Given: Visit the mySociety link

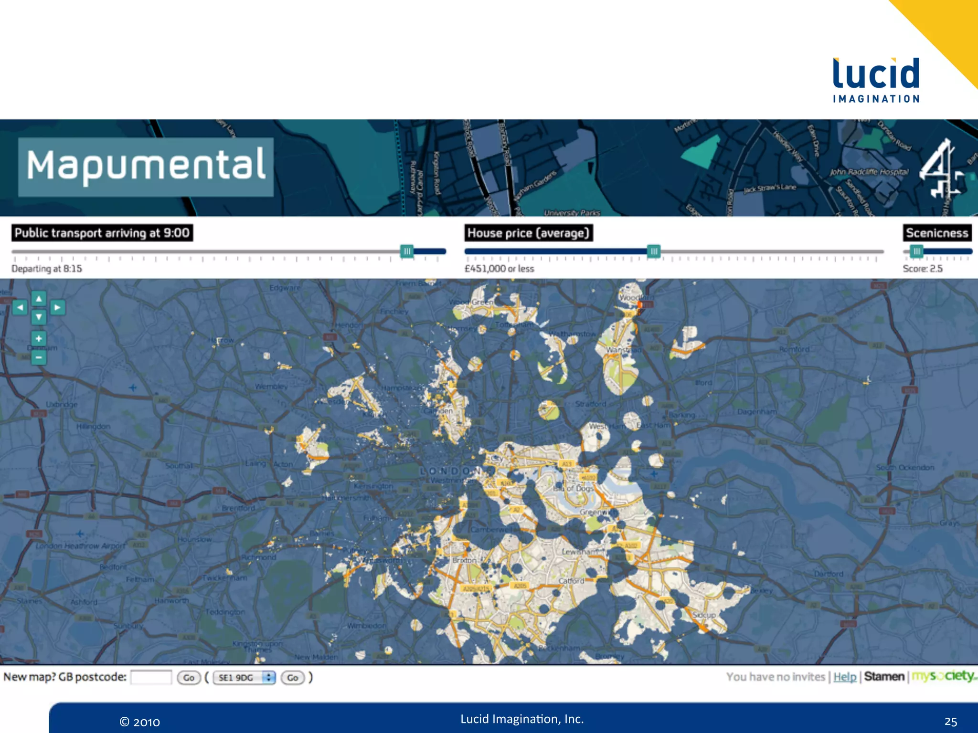Looking at the screenshot, I should click(943, 676).
